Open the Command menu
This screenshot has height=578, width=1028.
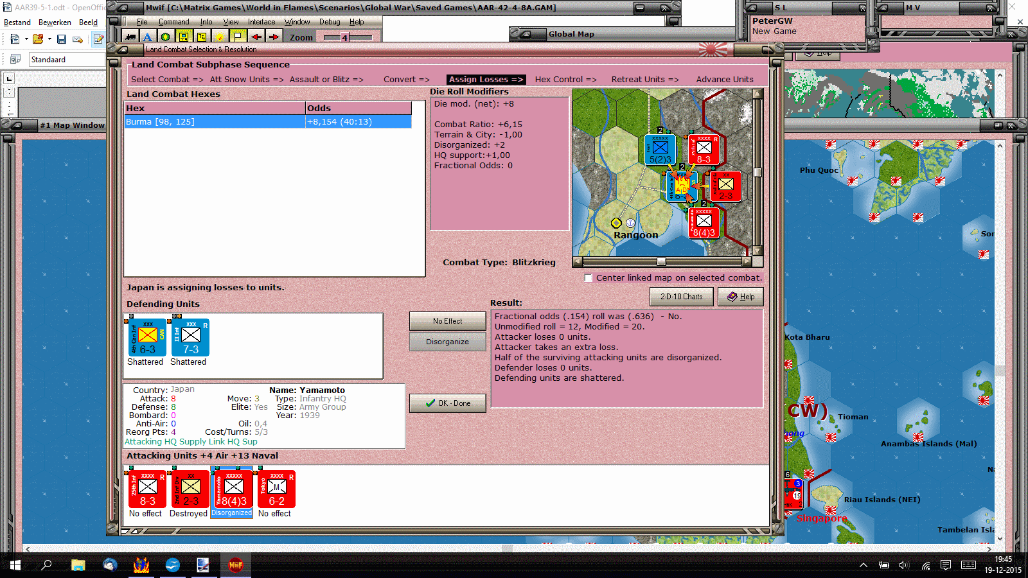173,22
